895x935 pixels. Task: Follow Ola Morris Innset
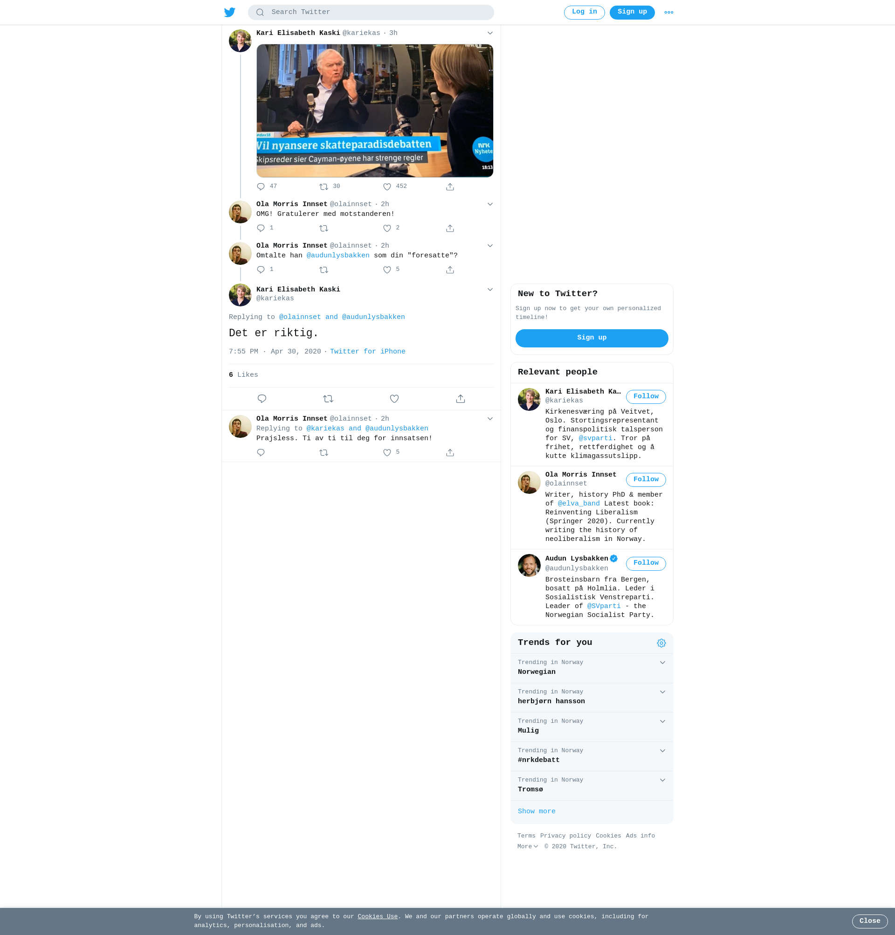click(x=646, y=479)
